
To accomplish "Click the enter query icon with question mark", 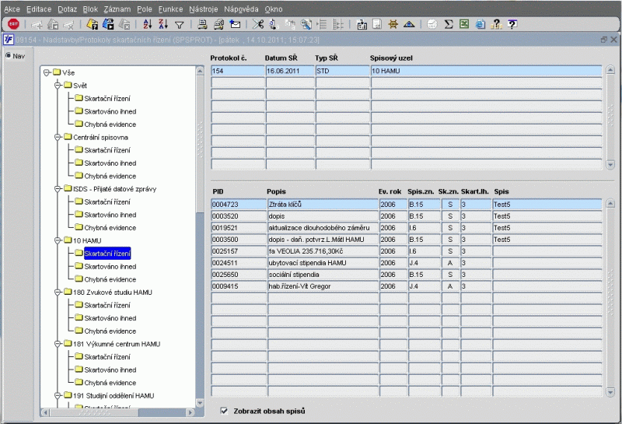I will [x=92, y=25].
